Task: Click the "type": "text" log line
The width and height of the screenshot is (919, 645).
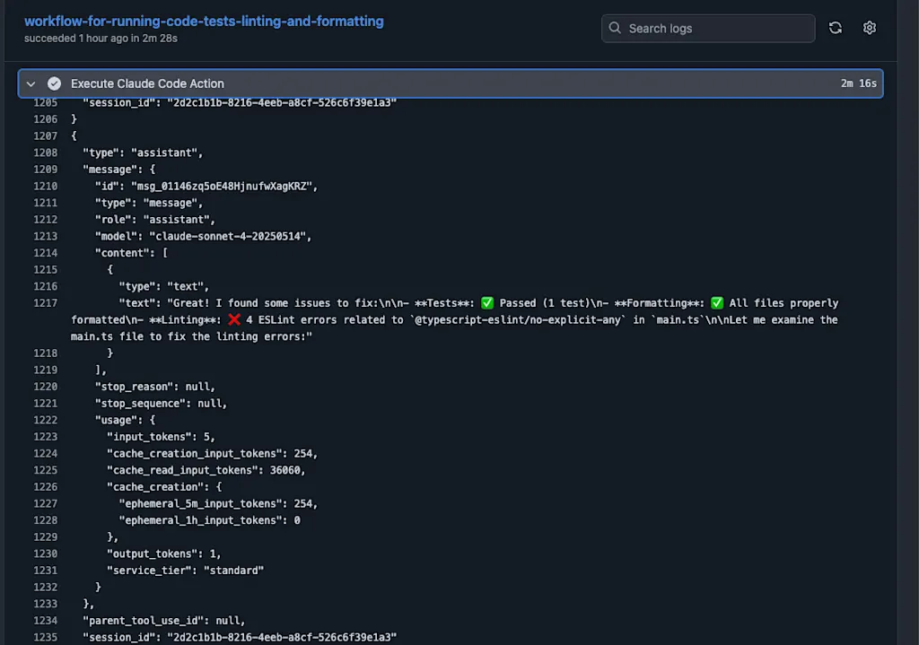Action: click(163, 286)
